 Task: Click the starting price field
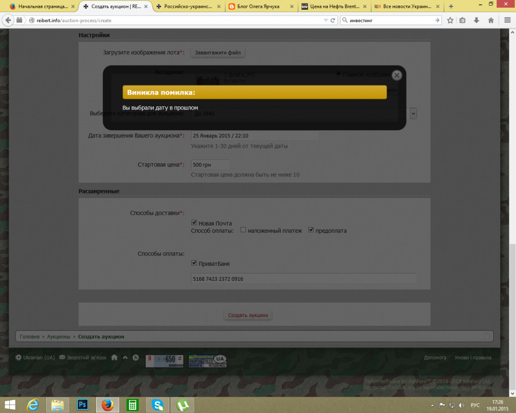coord(210,165)
